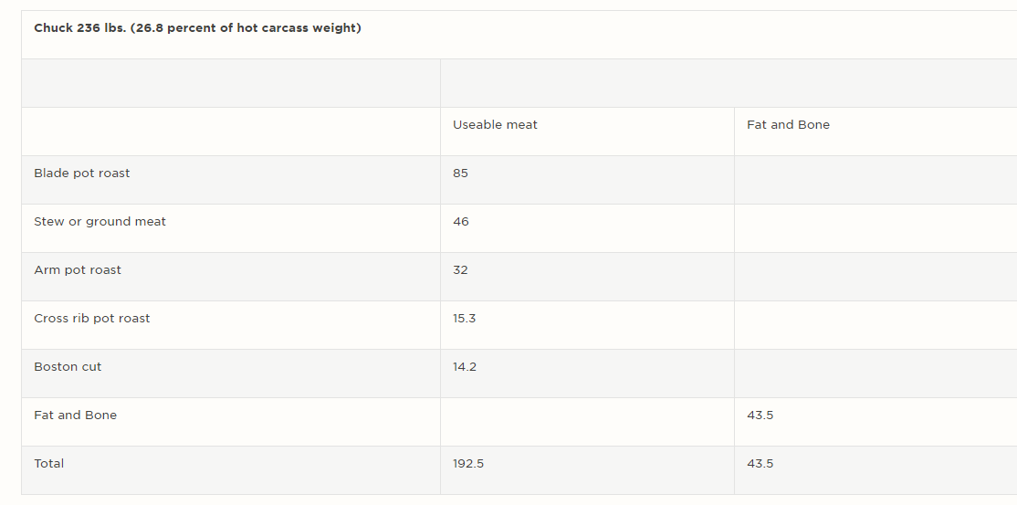Click the Stew or ground meat label
Viewport: 1017px width, 505px height.
click(100, 222)
